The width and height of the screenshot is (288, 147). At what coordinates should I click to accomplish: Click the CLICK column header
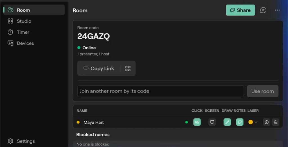click(x=197, y=111)
